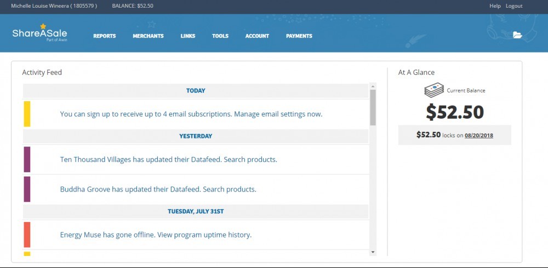Click the large $52.50 balance amount
Viewport: 548px width, 268px height.
(455, 112)
